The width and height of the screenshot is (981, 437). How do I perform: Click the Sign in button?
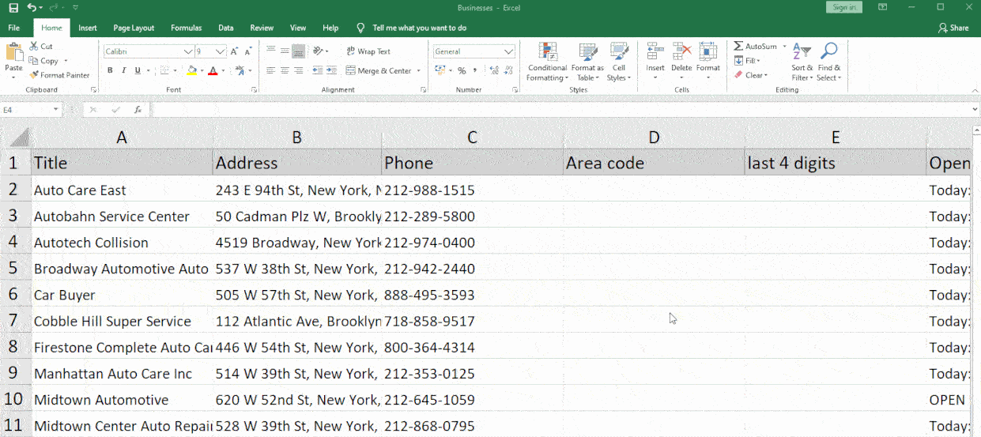[x=844, y=7]
